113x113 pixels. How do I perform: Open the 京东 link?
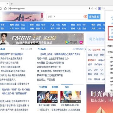tap(90, 79)
